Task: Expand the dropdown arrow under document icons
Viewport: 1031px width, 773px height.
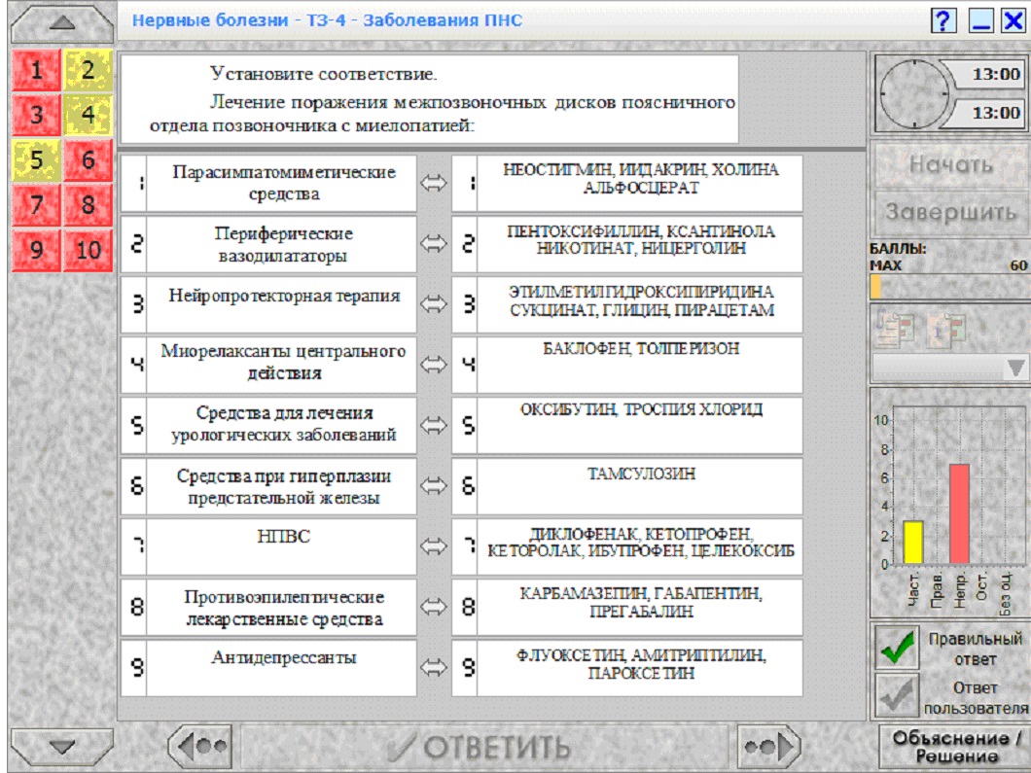Action: pyautogui.click(x=1015, y=369)
